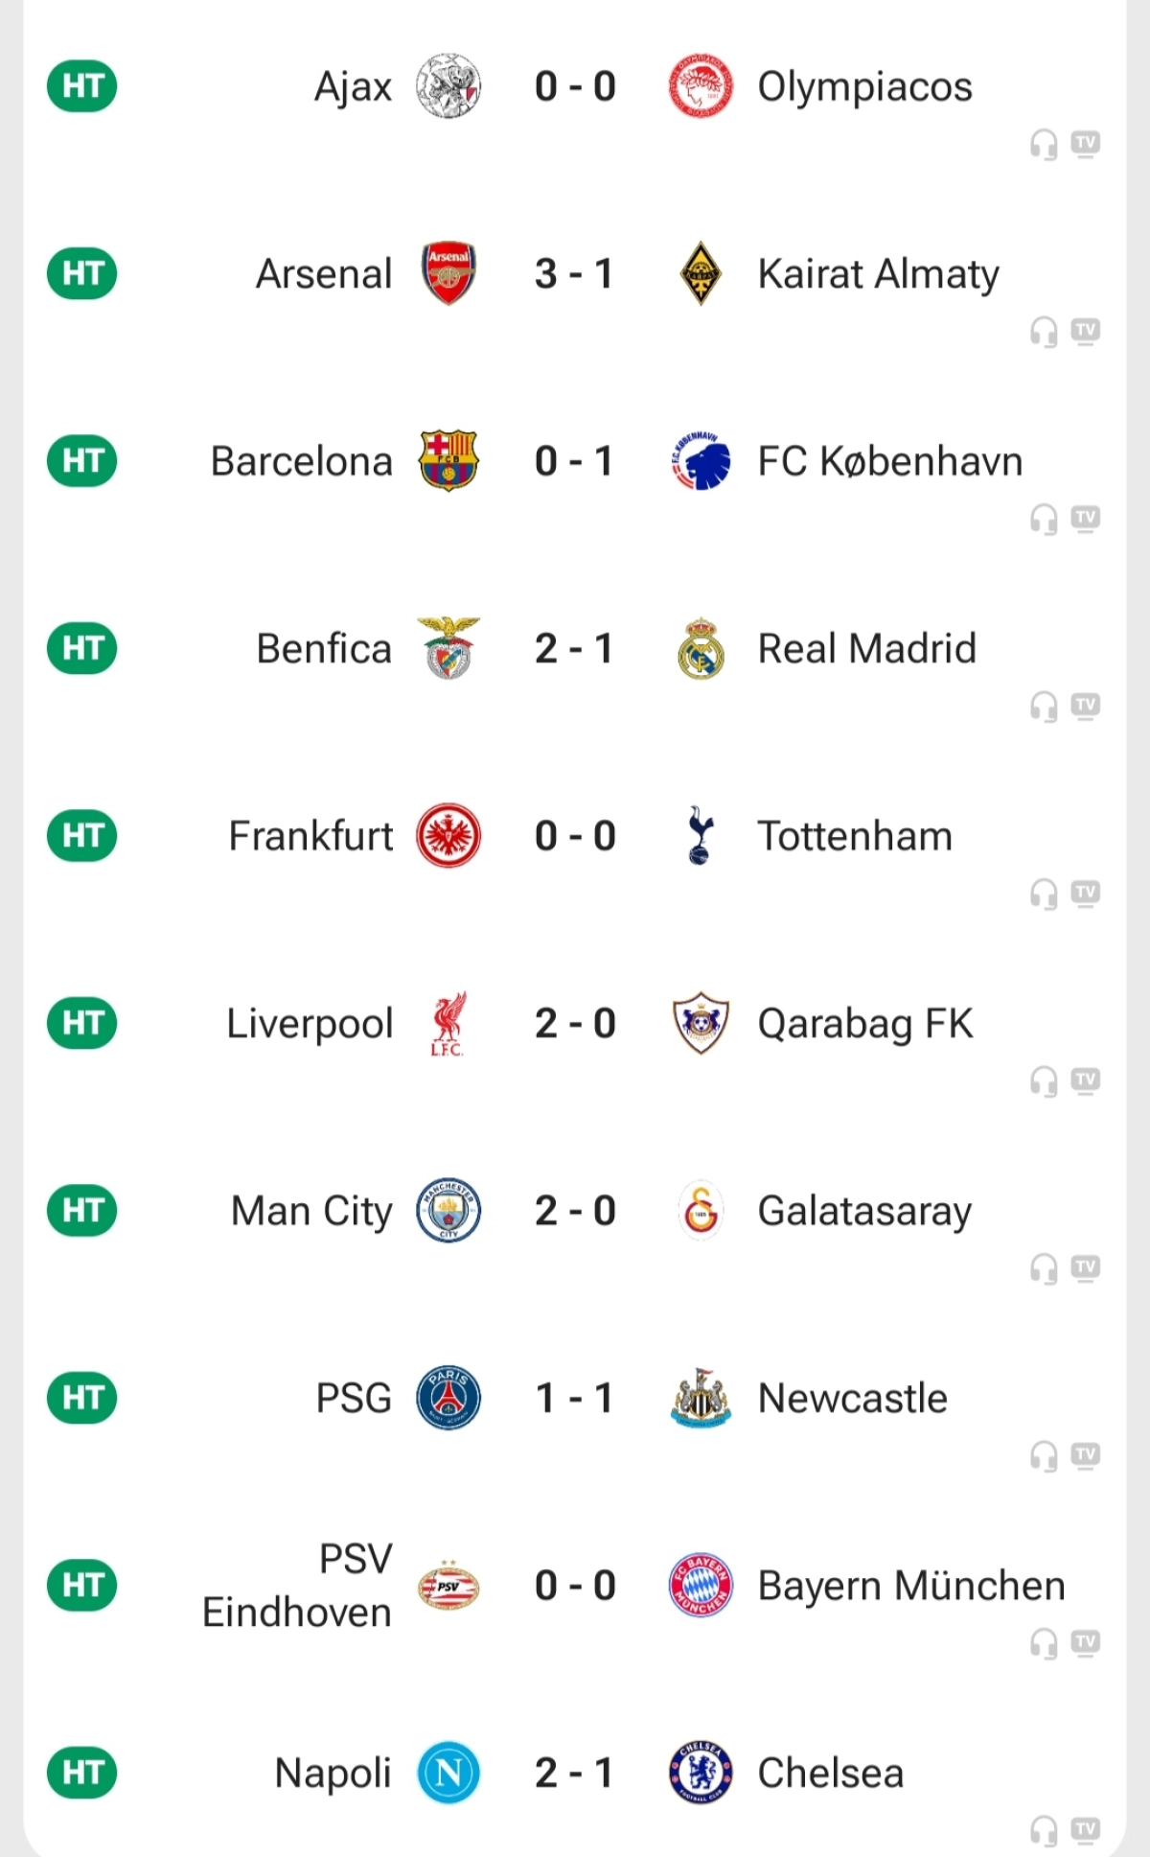Viewport: 1150px width, 1857px height.
Task: Select the PSV Eindhoven team name
Action: [297, 1586]
